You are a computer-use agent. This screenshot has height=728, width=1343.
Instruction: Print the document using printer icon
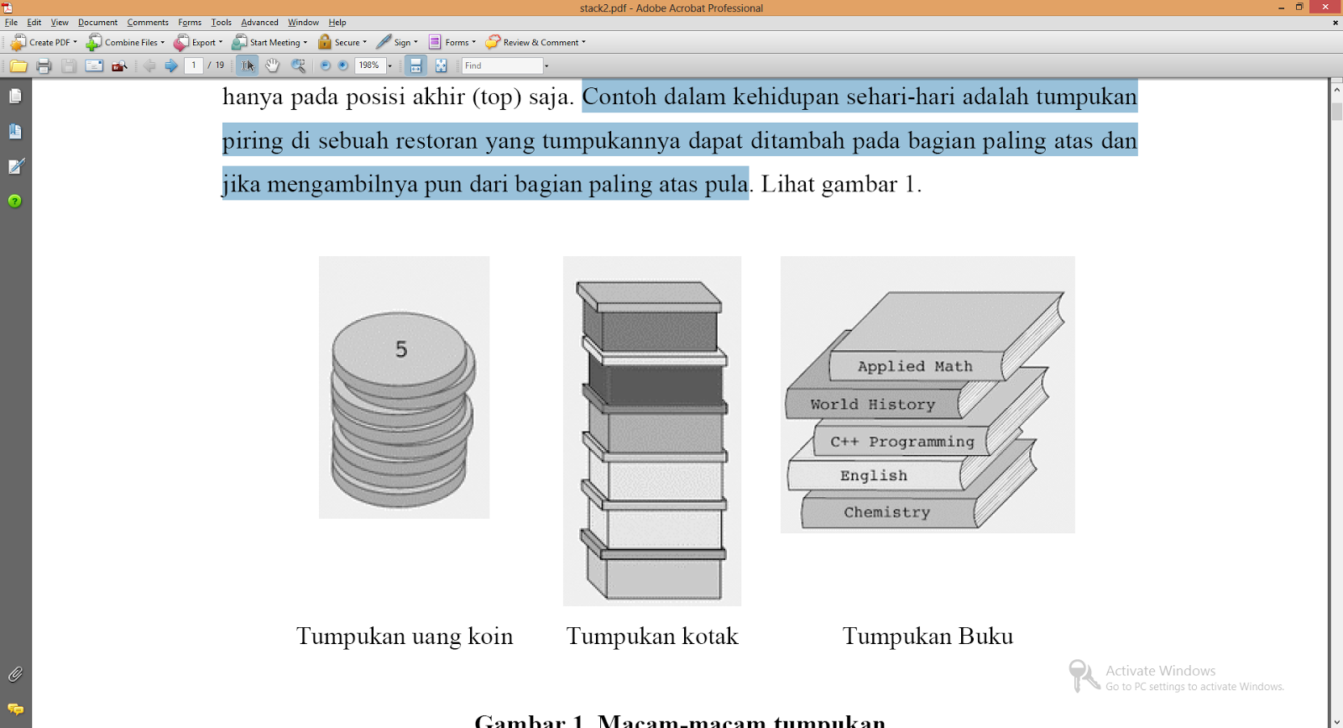(44, 65)
